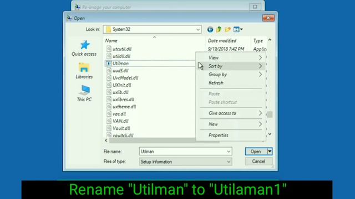Open the View Menu dropdown arrow
355x199 pixels.
[x=241, y=29]
